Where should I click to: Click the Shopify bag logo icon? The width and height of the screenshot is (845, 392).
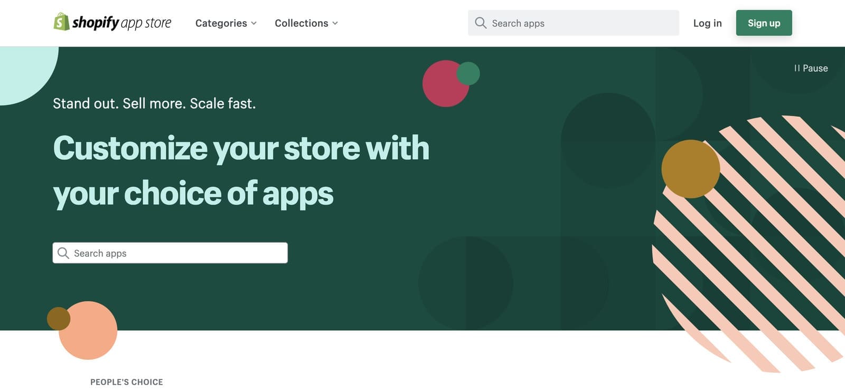61,22
